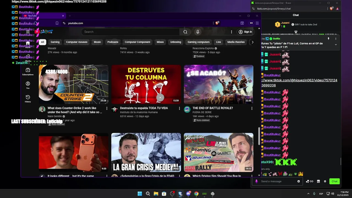
Task: Click the YouTube browser tab
Action: coord(44,16)
